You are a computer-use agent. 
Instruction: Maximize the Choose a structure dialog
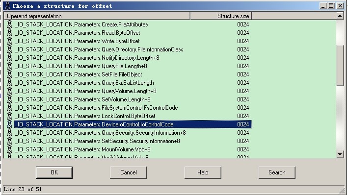coord(331,6)
